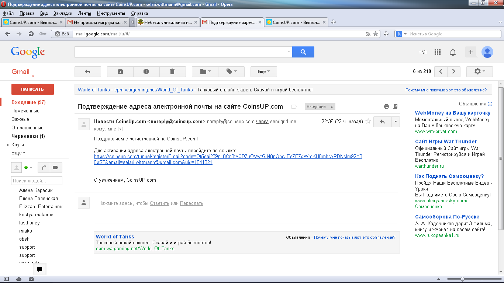The image size is (504, 283).
Task: Open the notifications bell icon
Action: coord(453,52)
